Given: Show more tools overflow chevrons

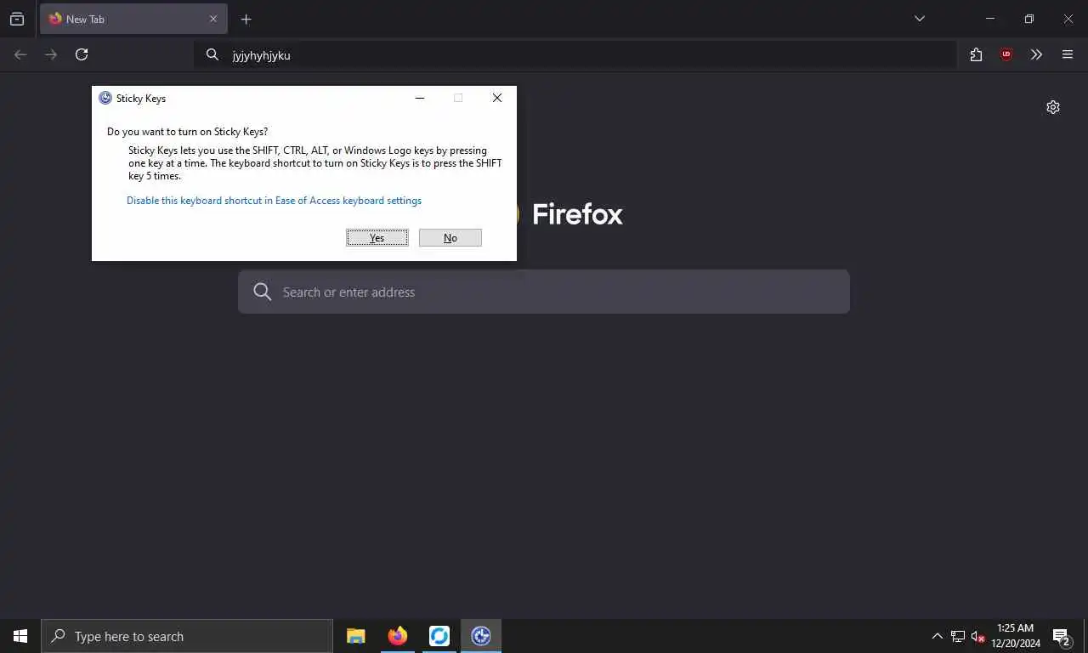Looking at the screenshot, I should tap(1036, 54).
